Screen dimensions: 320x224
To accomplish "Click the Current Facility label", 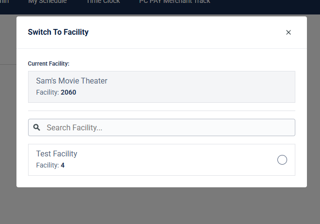I will pos(48,64).
